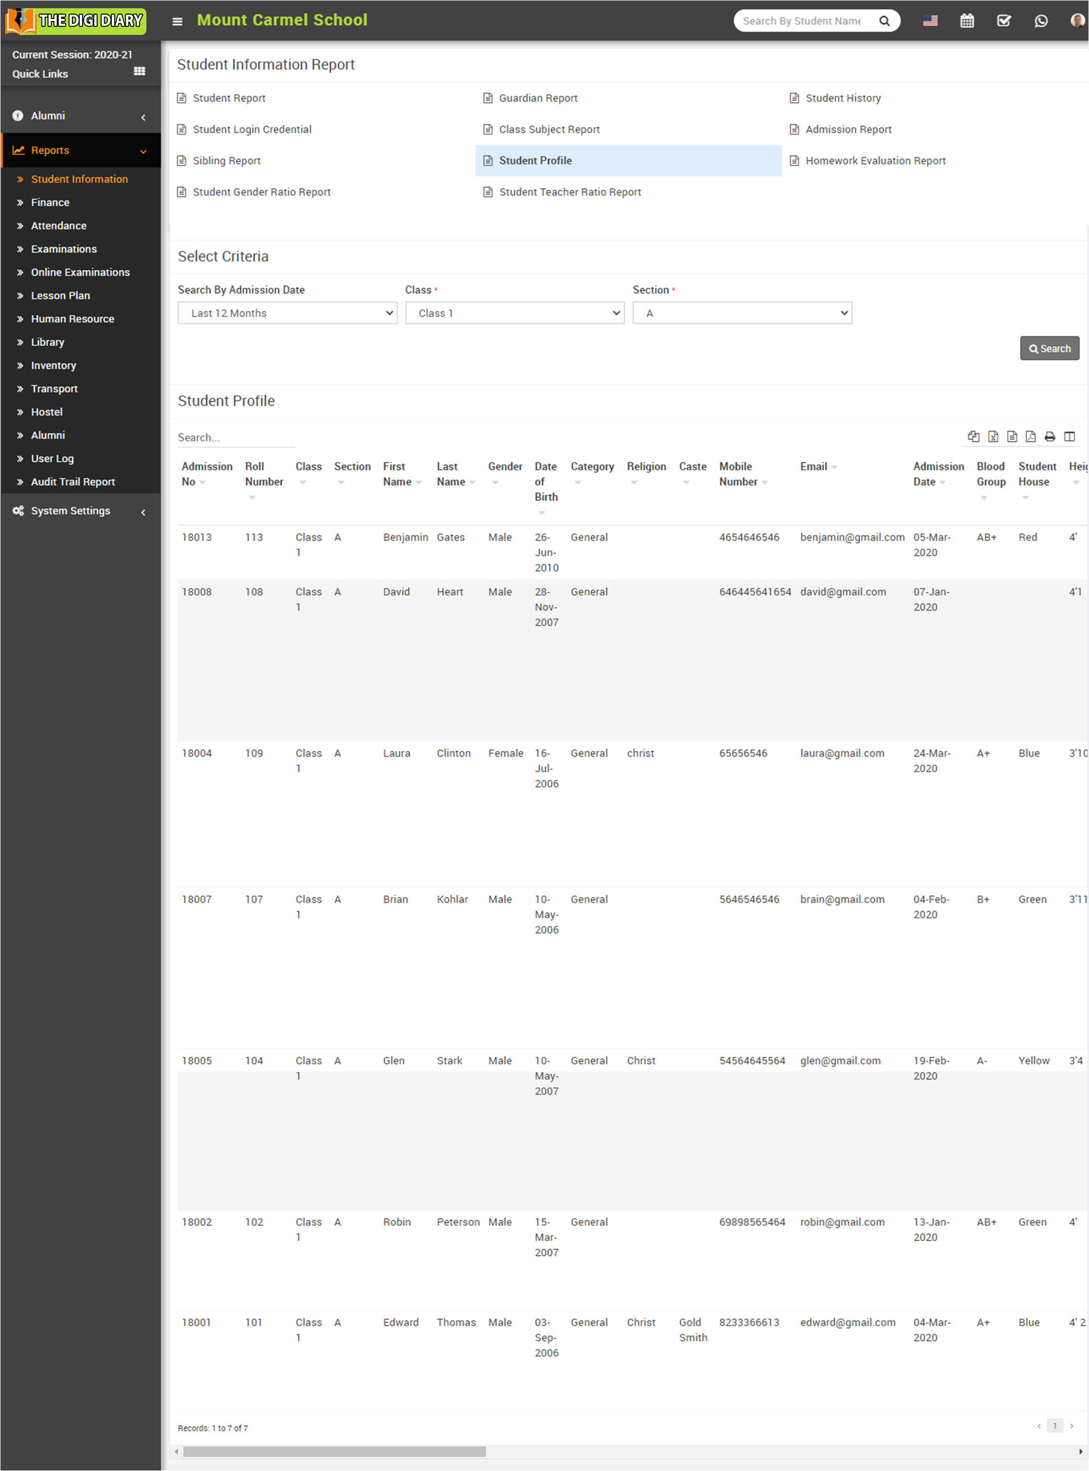Toggle the hamburger sidebar menu
1089x1471 pixels.
(x=177, y=21)
